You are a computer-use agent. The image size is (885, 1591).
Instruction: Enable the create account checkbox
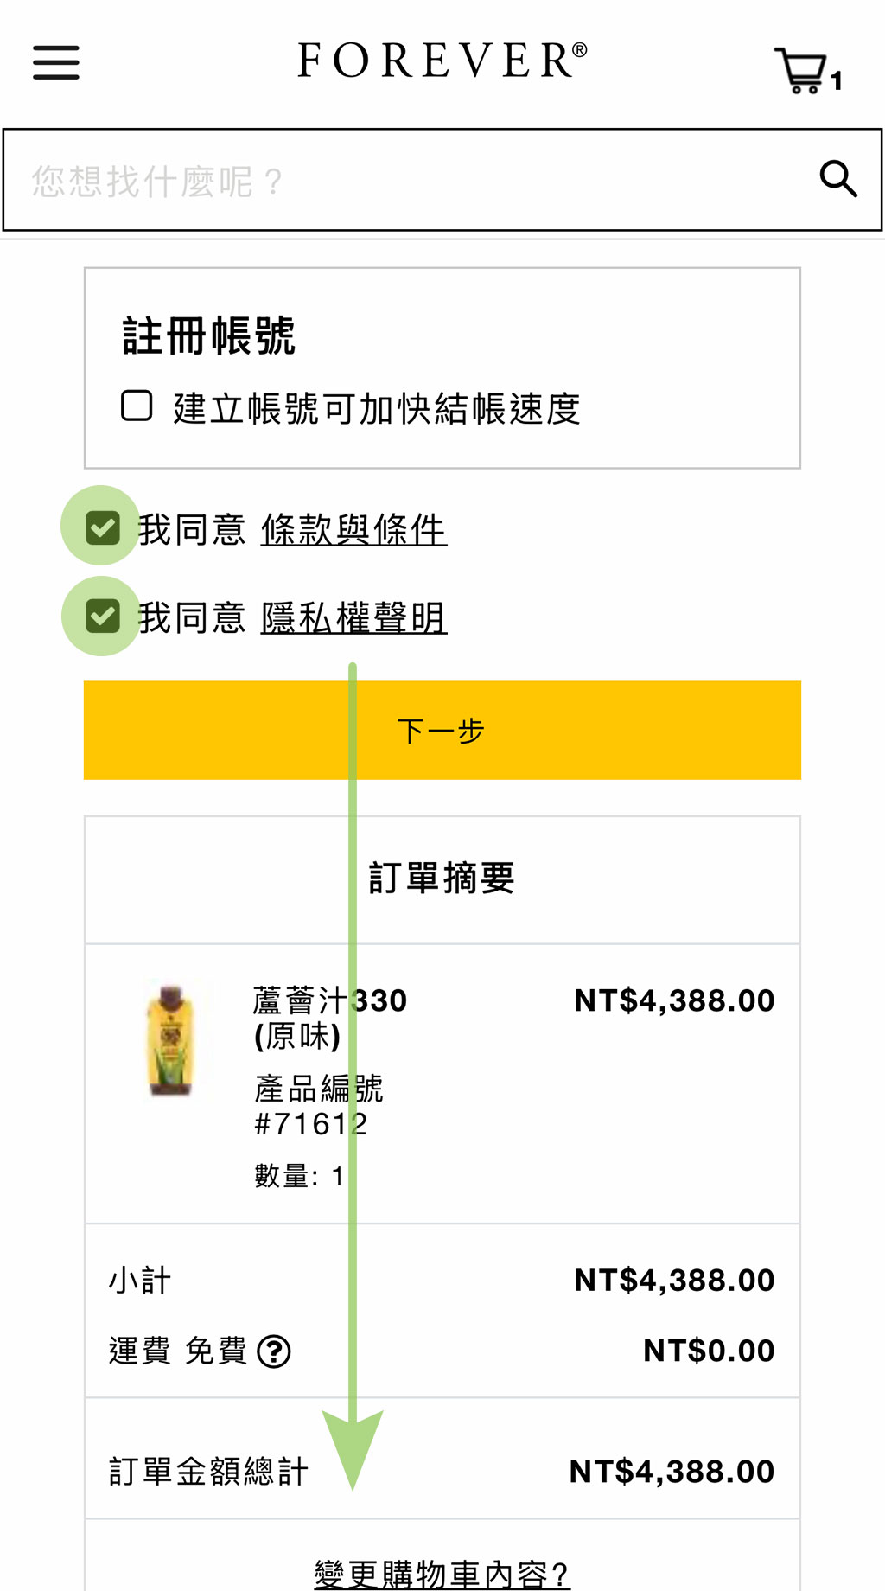(x=137, y=406)
